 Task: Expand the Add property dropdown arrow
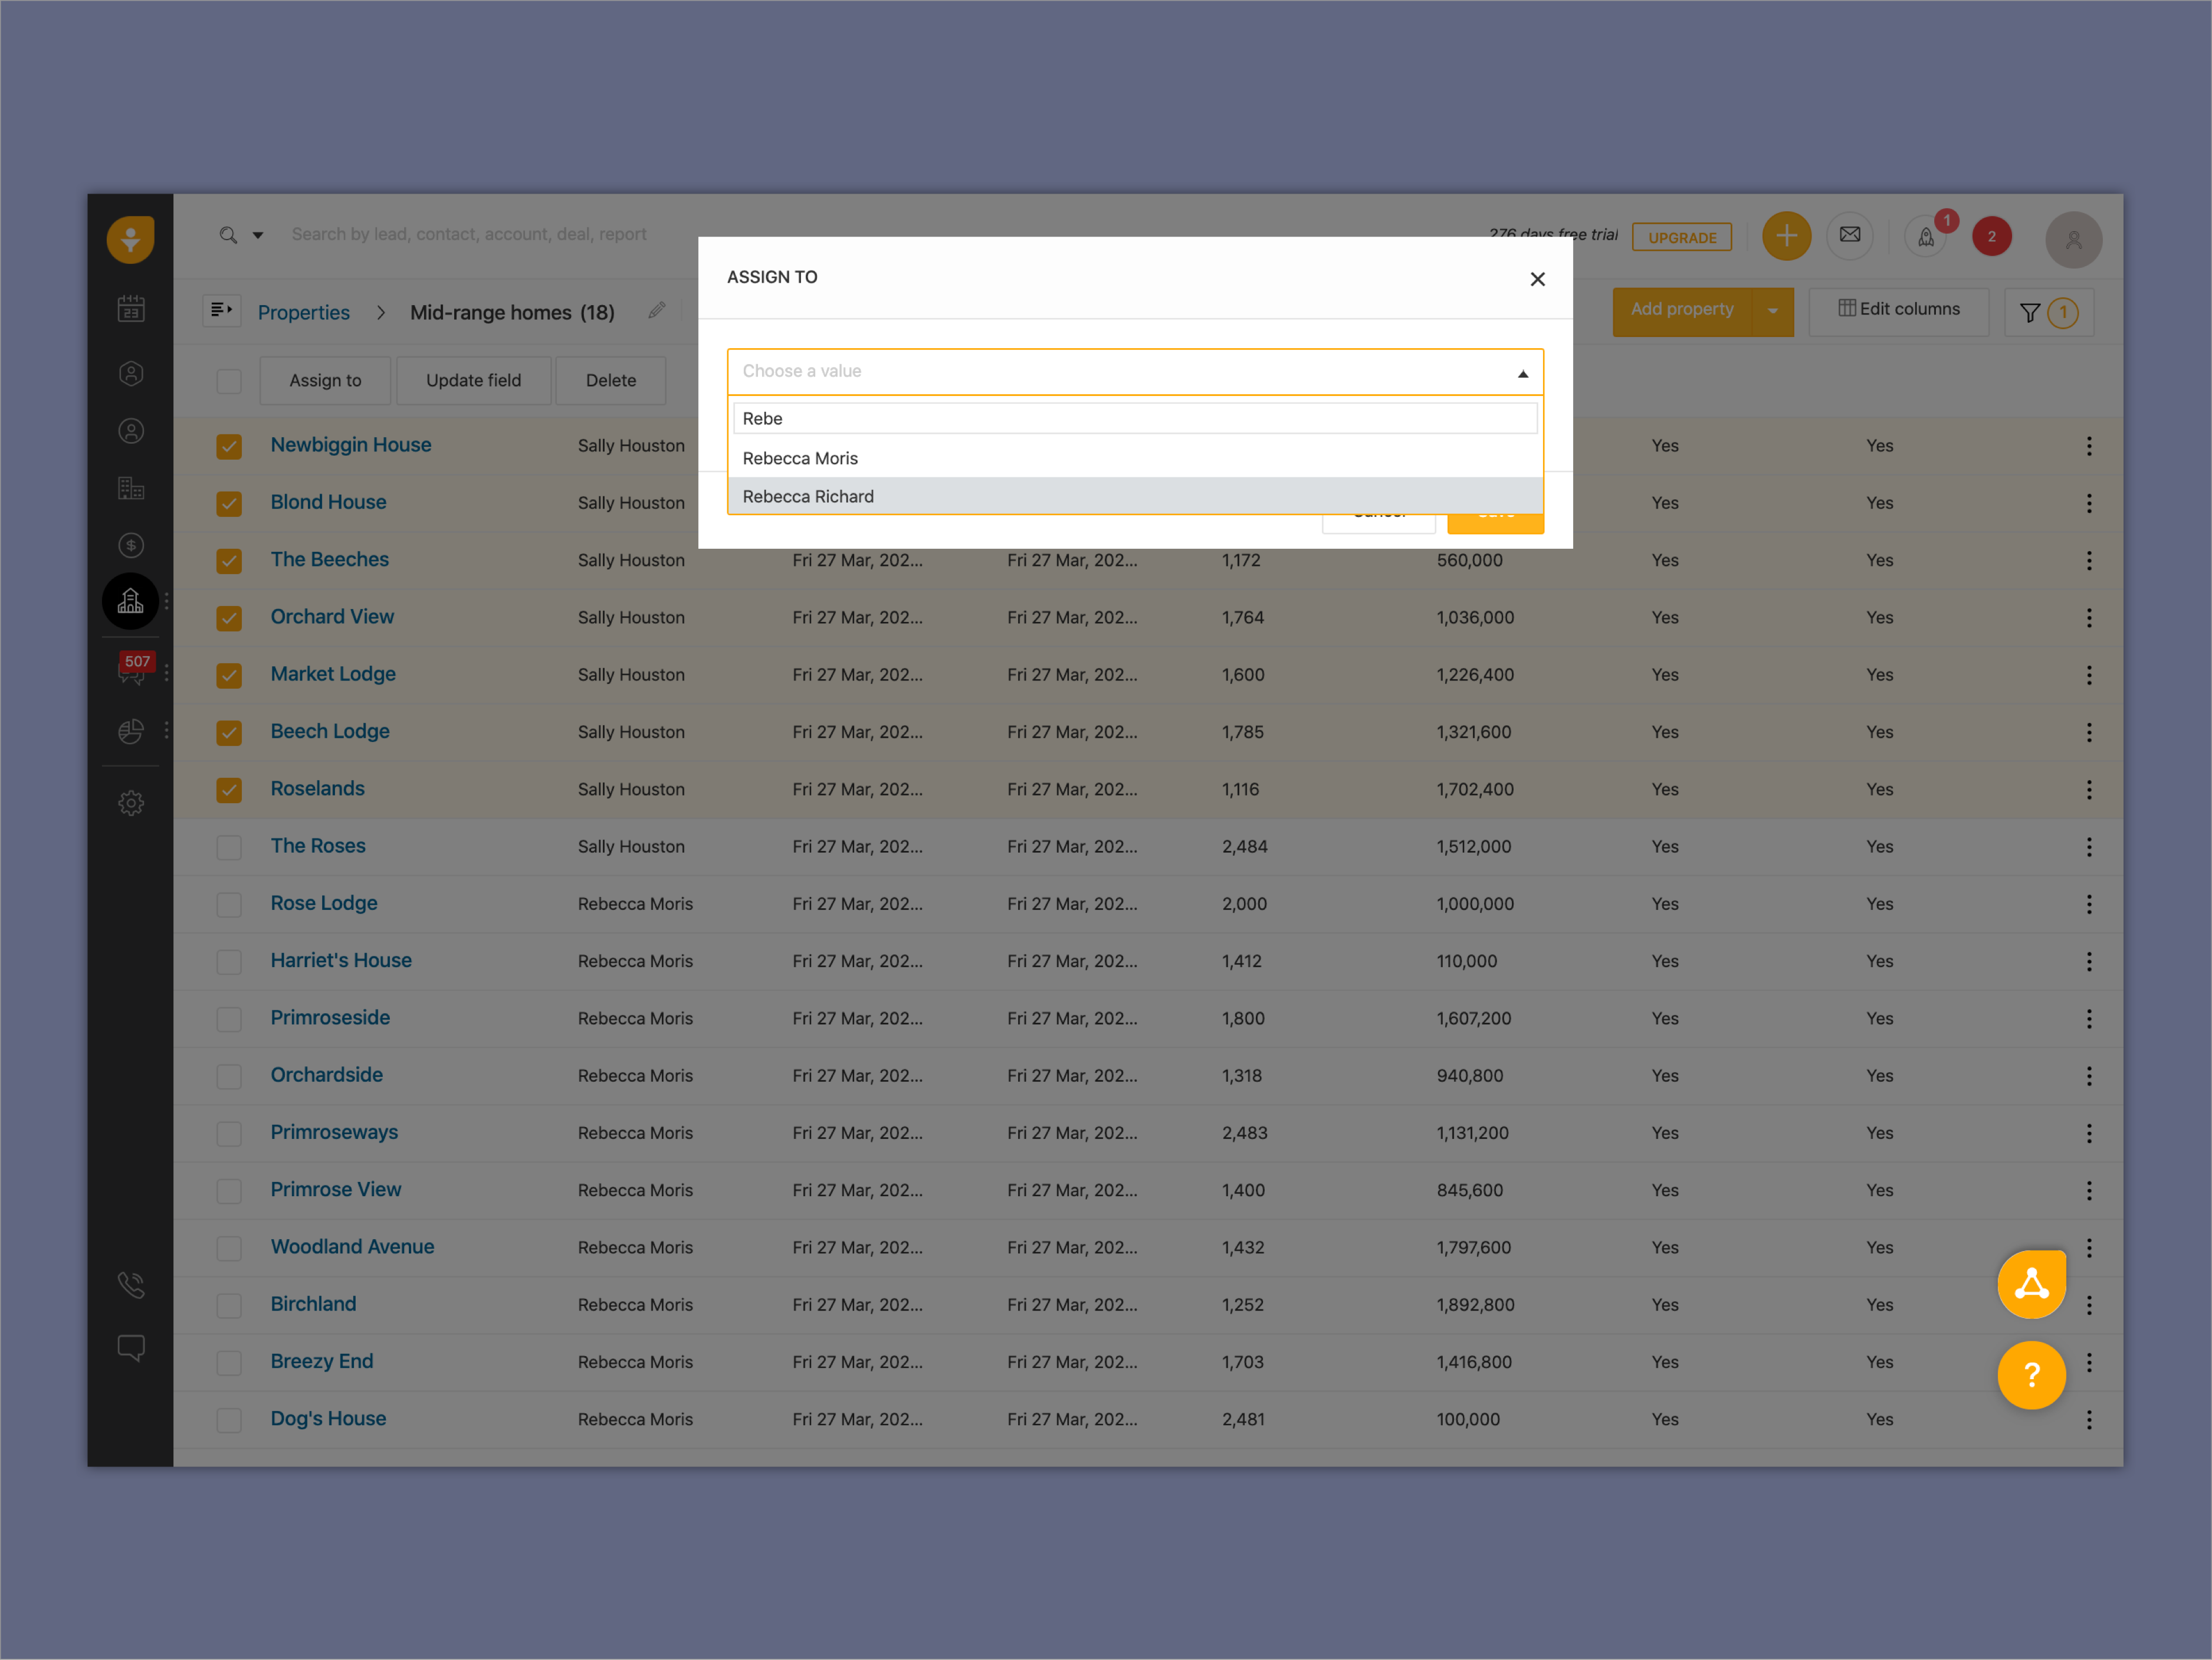pyautogui.click(x=1772, y=311)
